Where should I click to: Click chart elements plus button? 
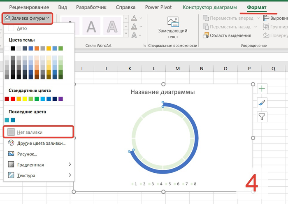click(x=262, y=89)
